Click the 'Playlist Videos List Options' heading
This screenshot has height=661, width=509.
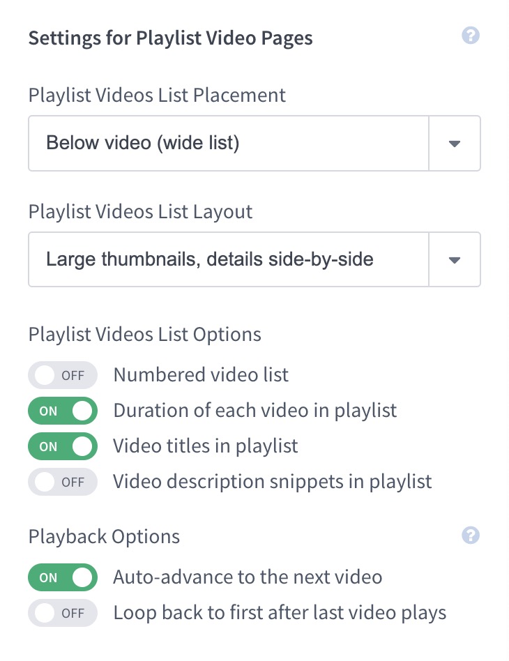144,335
